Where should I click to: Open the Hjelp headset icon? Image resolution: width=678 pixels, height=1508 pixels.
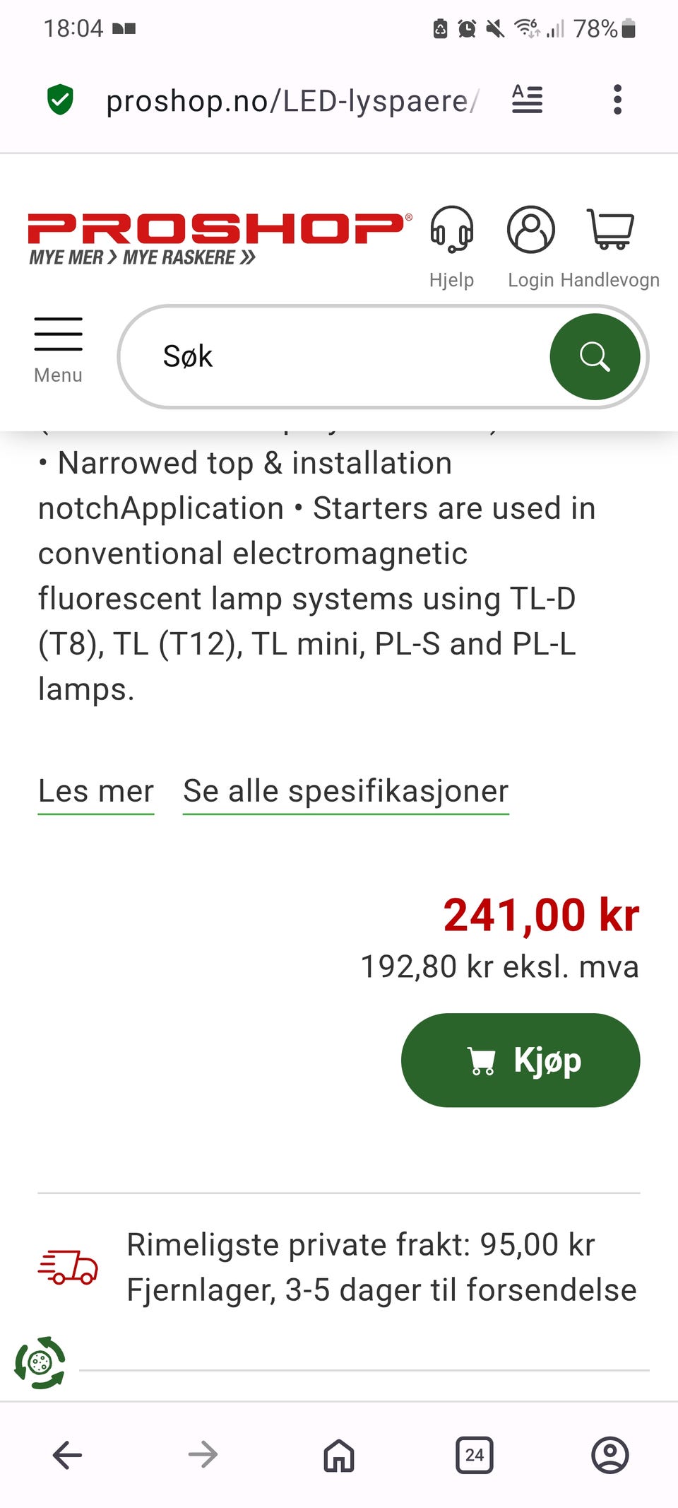click(451, 230)
